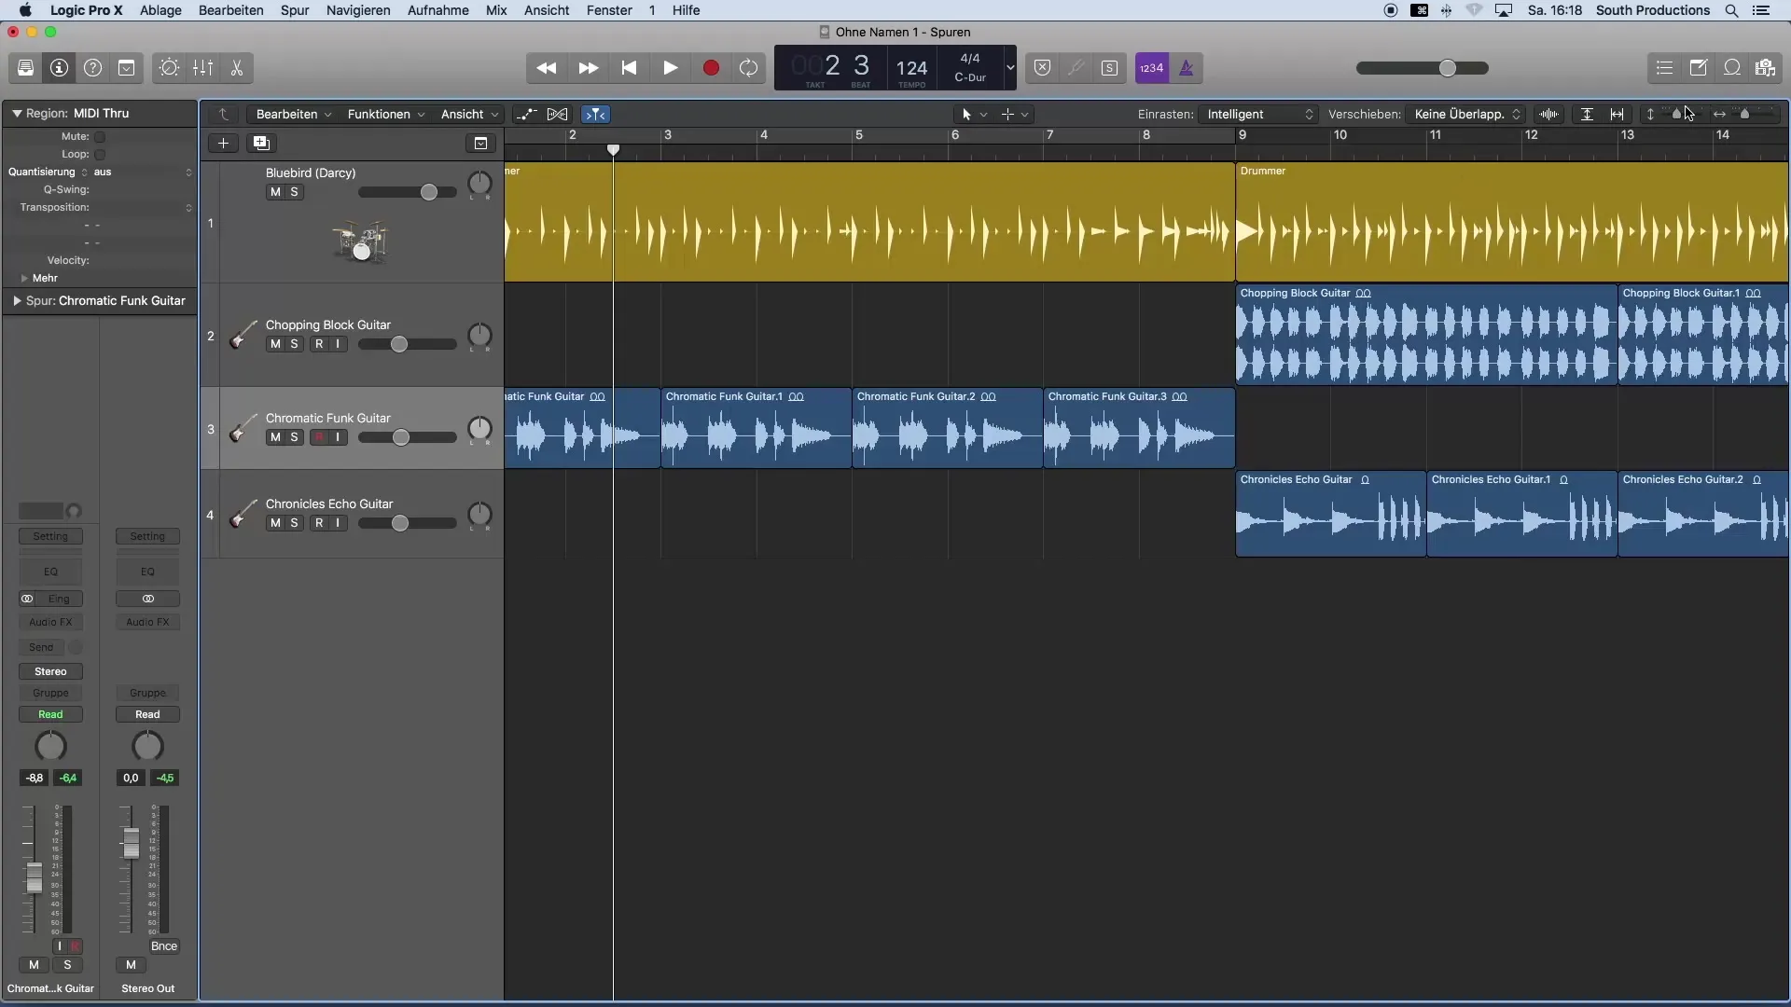
Task: Open the Mix menu
Action: tap(496, 10)
